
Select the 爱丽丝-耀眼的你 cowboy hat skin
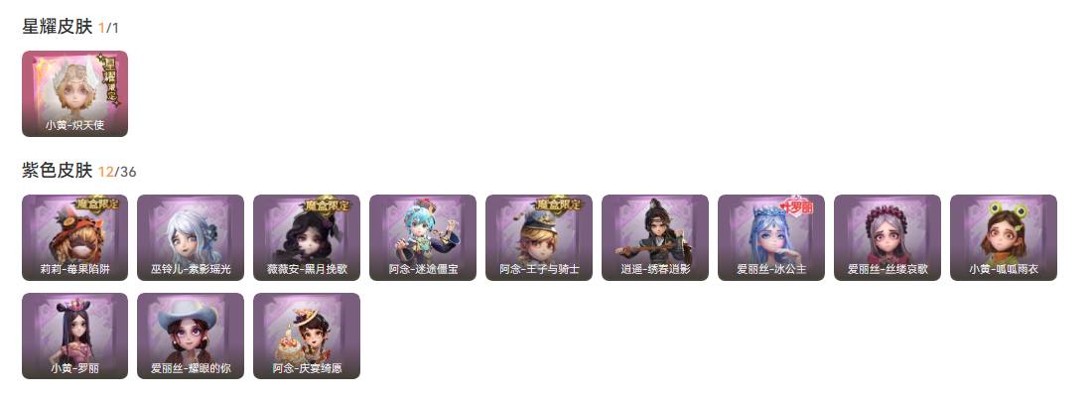tap(191, 335)
